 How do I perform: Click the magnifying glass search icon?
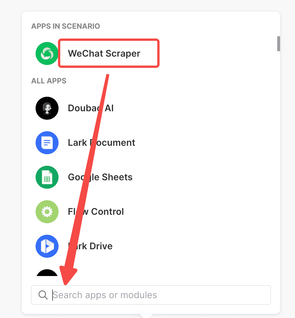click(x=43, y=295)
